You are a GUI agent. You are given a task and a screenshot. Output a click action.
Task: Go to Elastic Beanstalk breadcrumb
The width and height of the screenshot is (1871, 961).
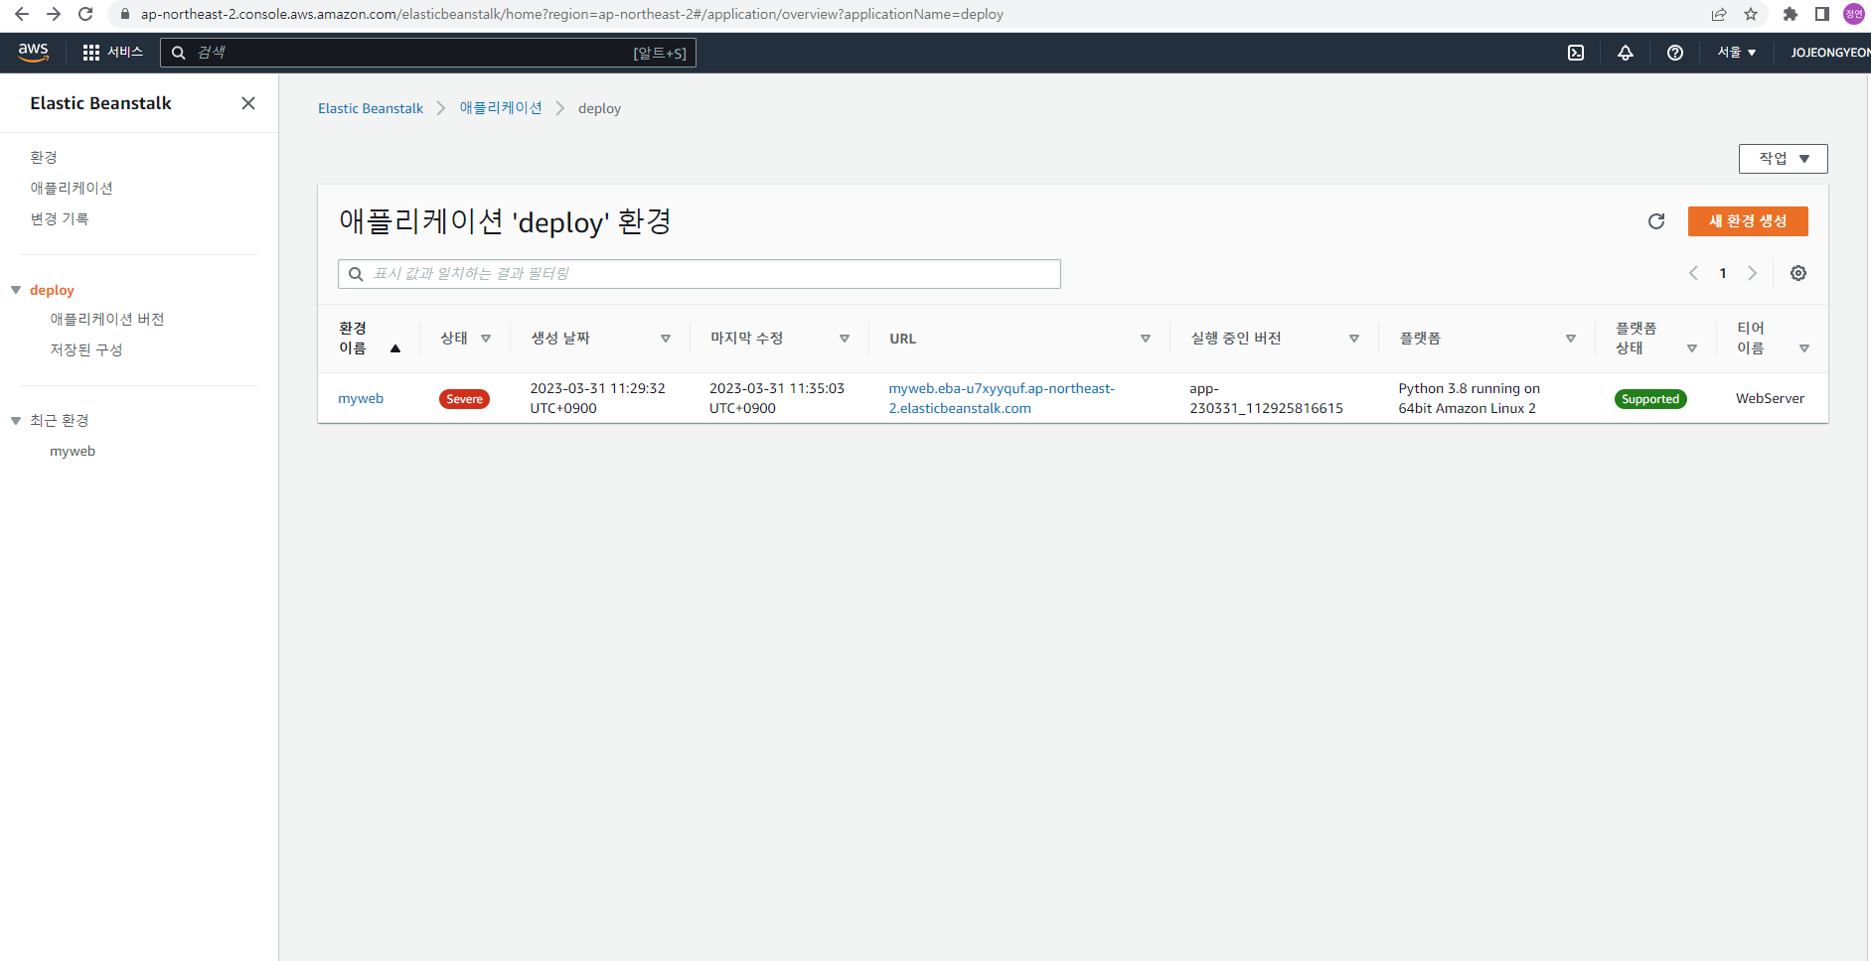[x=371, y=108]
